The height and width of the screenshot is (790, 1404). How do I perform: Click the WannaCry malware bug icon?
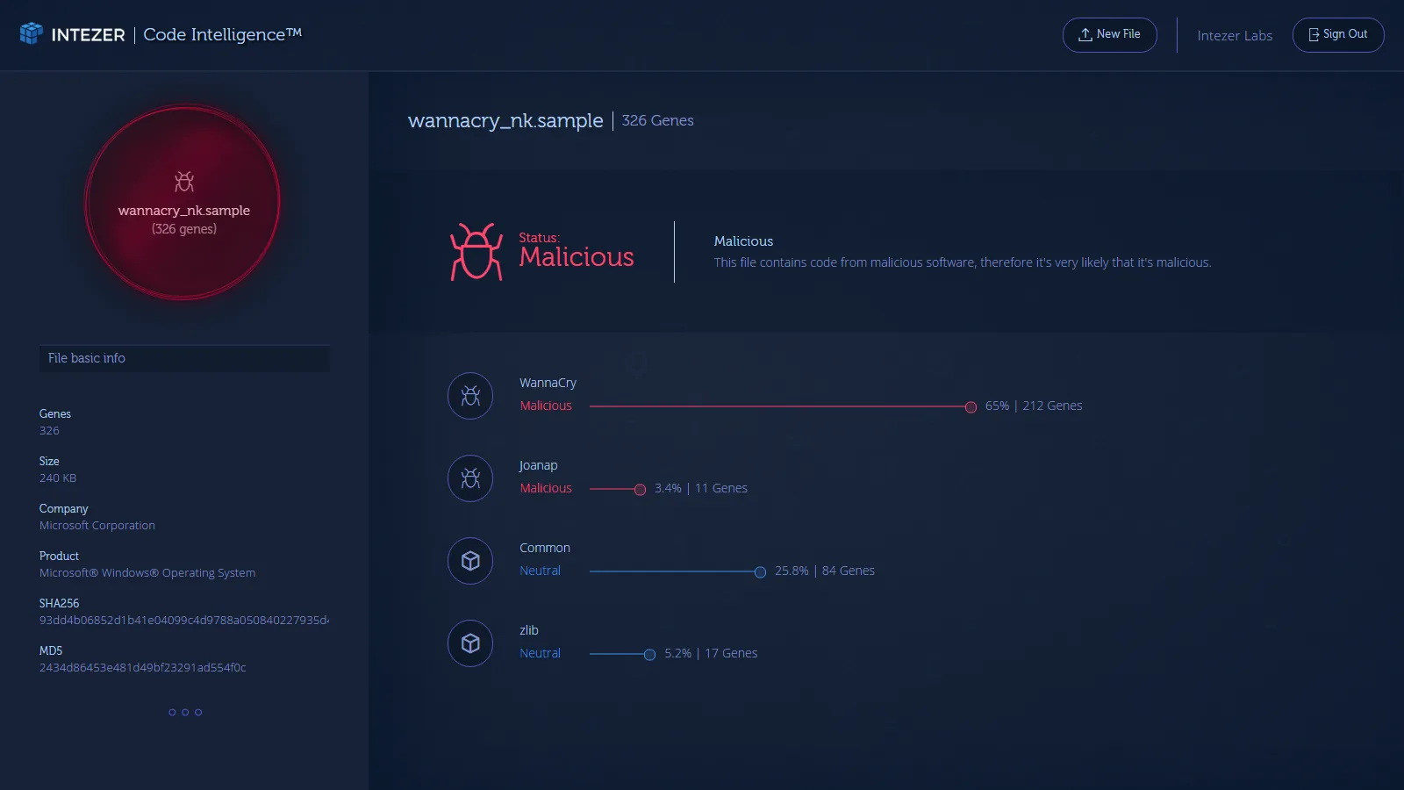click(x=470, y=396)
